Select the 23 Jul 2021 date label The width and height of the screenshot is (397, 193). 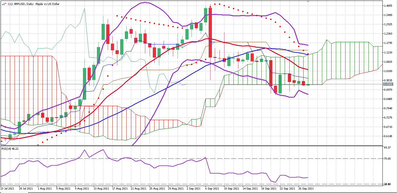7,189
